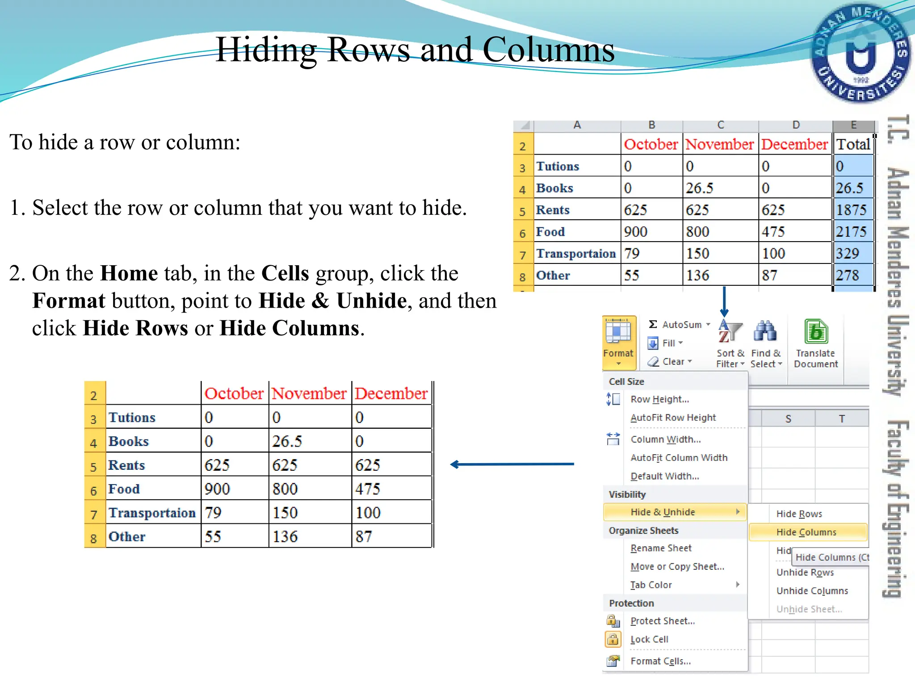Choose Rename Sheet menu item
Screen dimensions: 915x686
675,548
